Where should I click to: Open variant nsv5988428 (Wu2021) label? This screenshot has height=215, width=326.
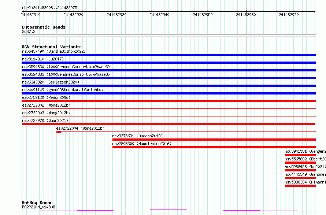[305, 167]
